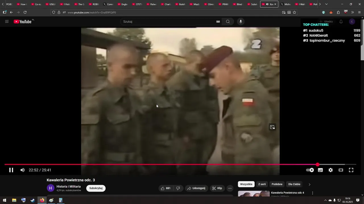Click the YouTube logo
This screenshot has width=364, height=204.
(23, 22)
